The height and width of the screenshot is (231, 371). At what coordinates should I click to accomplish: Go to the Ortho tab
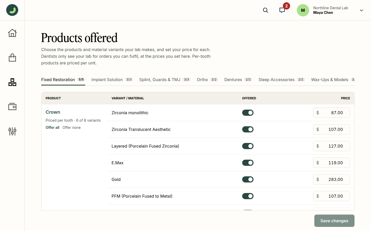pyautogui.click(x=207, y=80)
